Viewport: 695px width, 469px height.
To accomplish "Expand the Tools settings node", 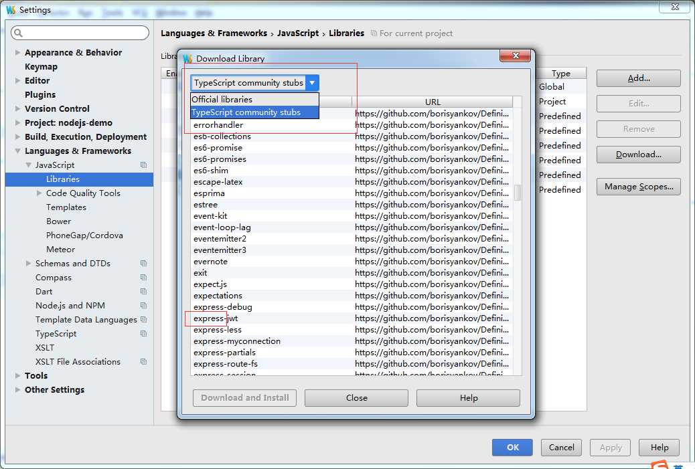I will point(17,375).
